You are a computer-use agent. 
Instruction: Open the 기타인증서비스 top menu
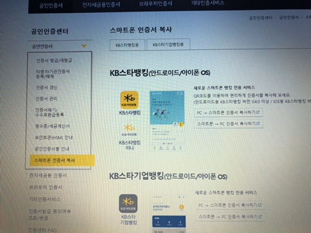(x=207, y=3)
